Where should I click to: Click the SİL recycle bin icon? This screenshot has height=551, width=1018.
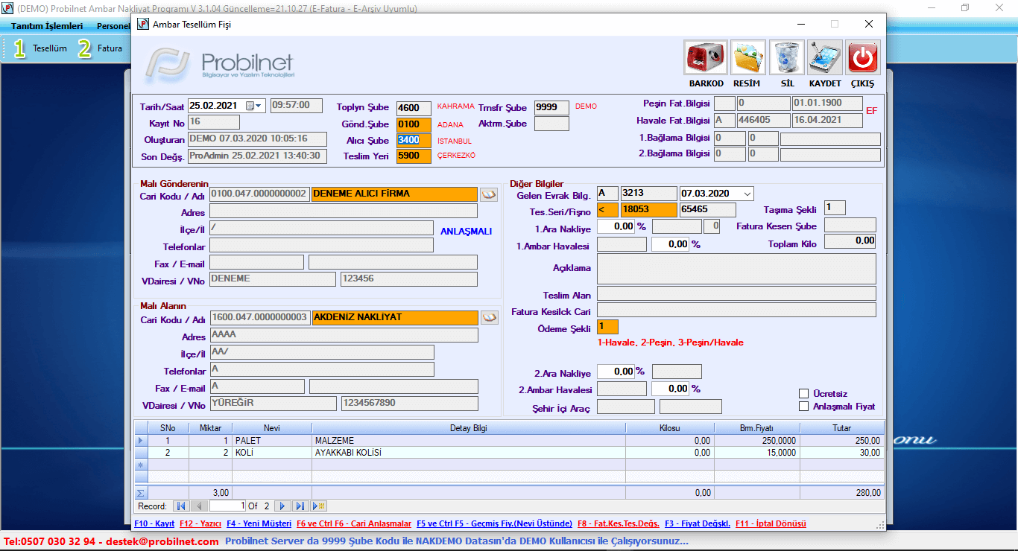786,58
